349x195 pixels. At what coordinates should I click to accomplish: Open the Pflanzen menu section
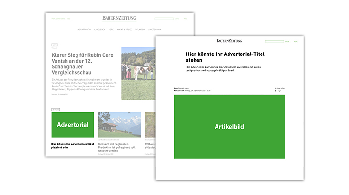[140, 29]
